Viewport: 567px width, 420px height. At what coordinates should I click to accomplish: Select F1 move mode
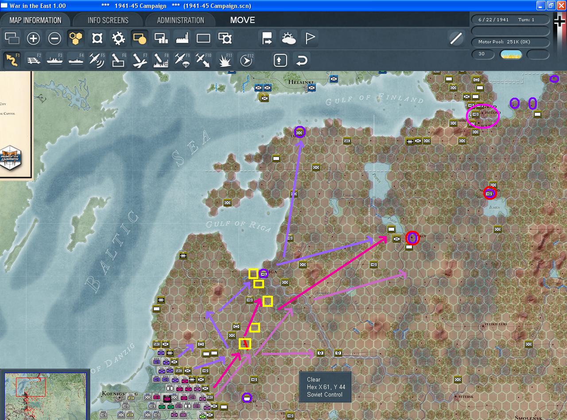tap(12, 60)
